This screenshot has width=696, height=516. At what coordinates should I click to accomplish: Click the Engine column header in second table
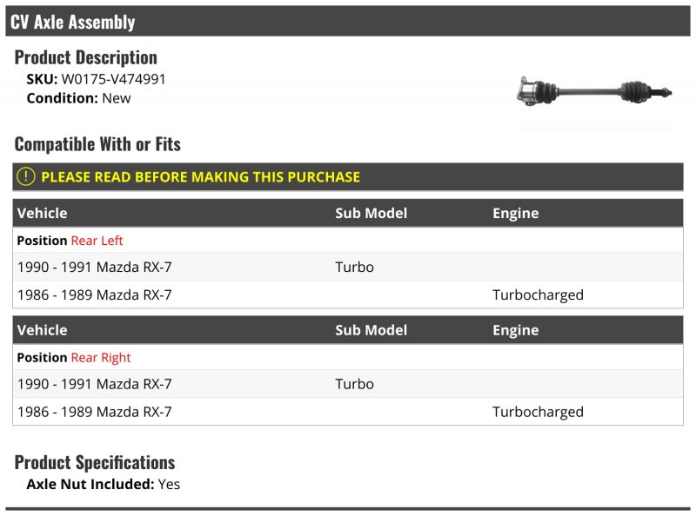[x=515, y=330]
